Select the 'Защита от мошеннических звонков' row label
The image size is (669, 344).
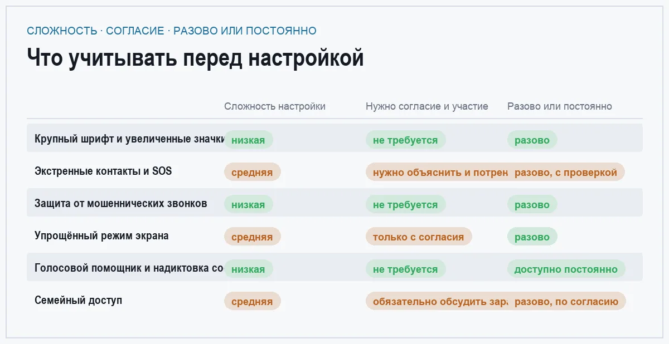point(121,203)
